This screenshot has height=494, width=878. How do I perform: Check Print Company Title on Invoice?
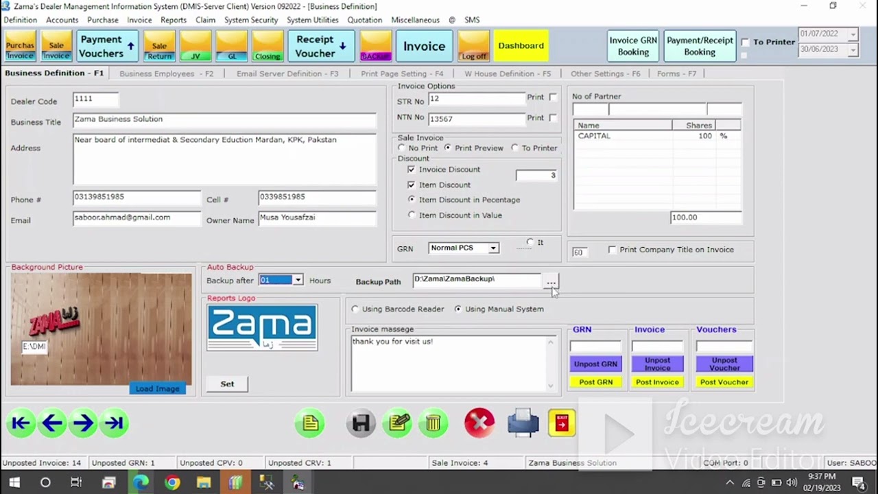[x=612, y=250]
